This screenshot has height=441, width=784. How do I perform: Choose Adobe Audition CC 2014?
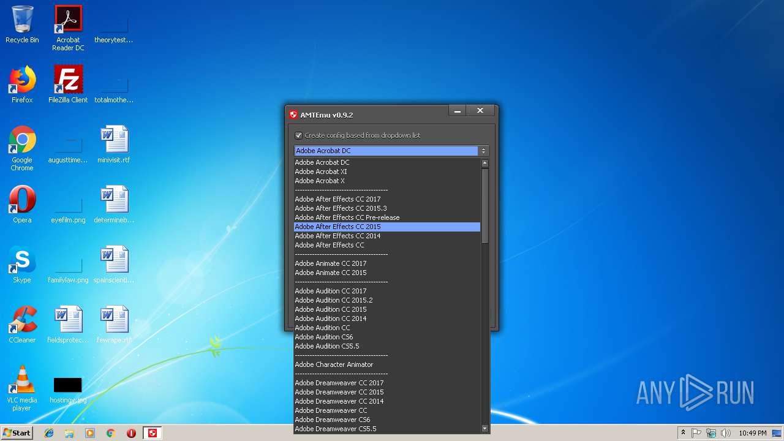point(387,318)
